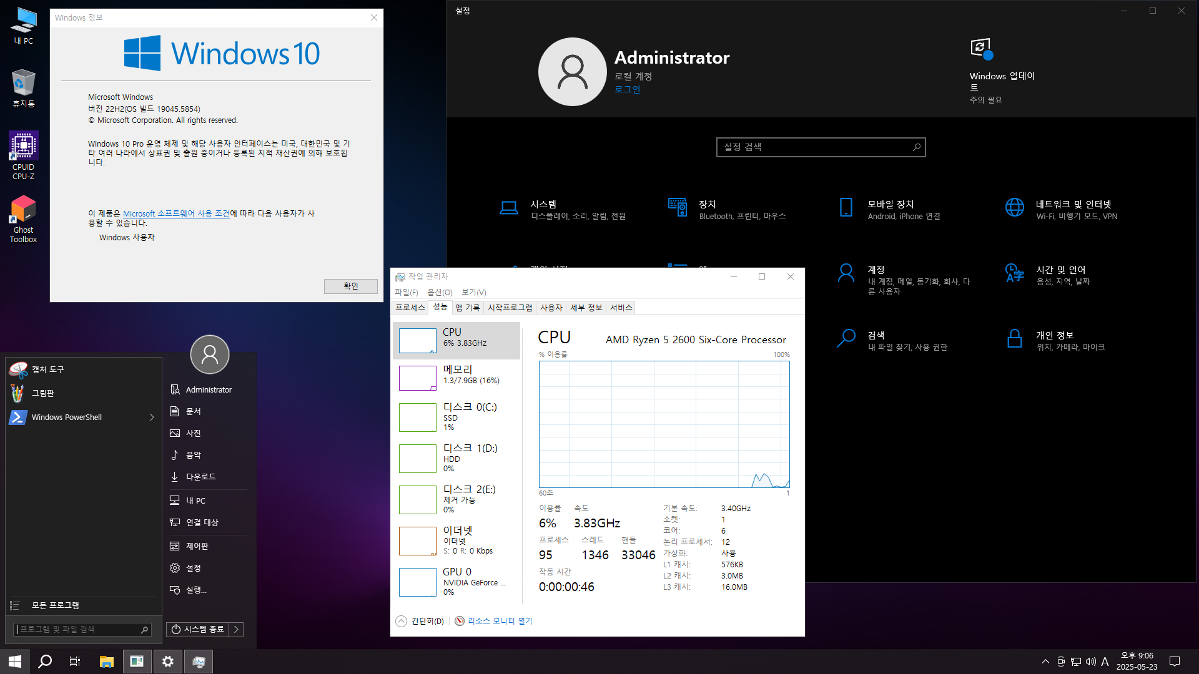Click the Settings gear taskbar button
The height and width of the screenshot is (674, 1199).
tap(168, 662)
